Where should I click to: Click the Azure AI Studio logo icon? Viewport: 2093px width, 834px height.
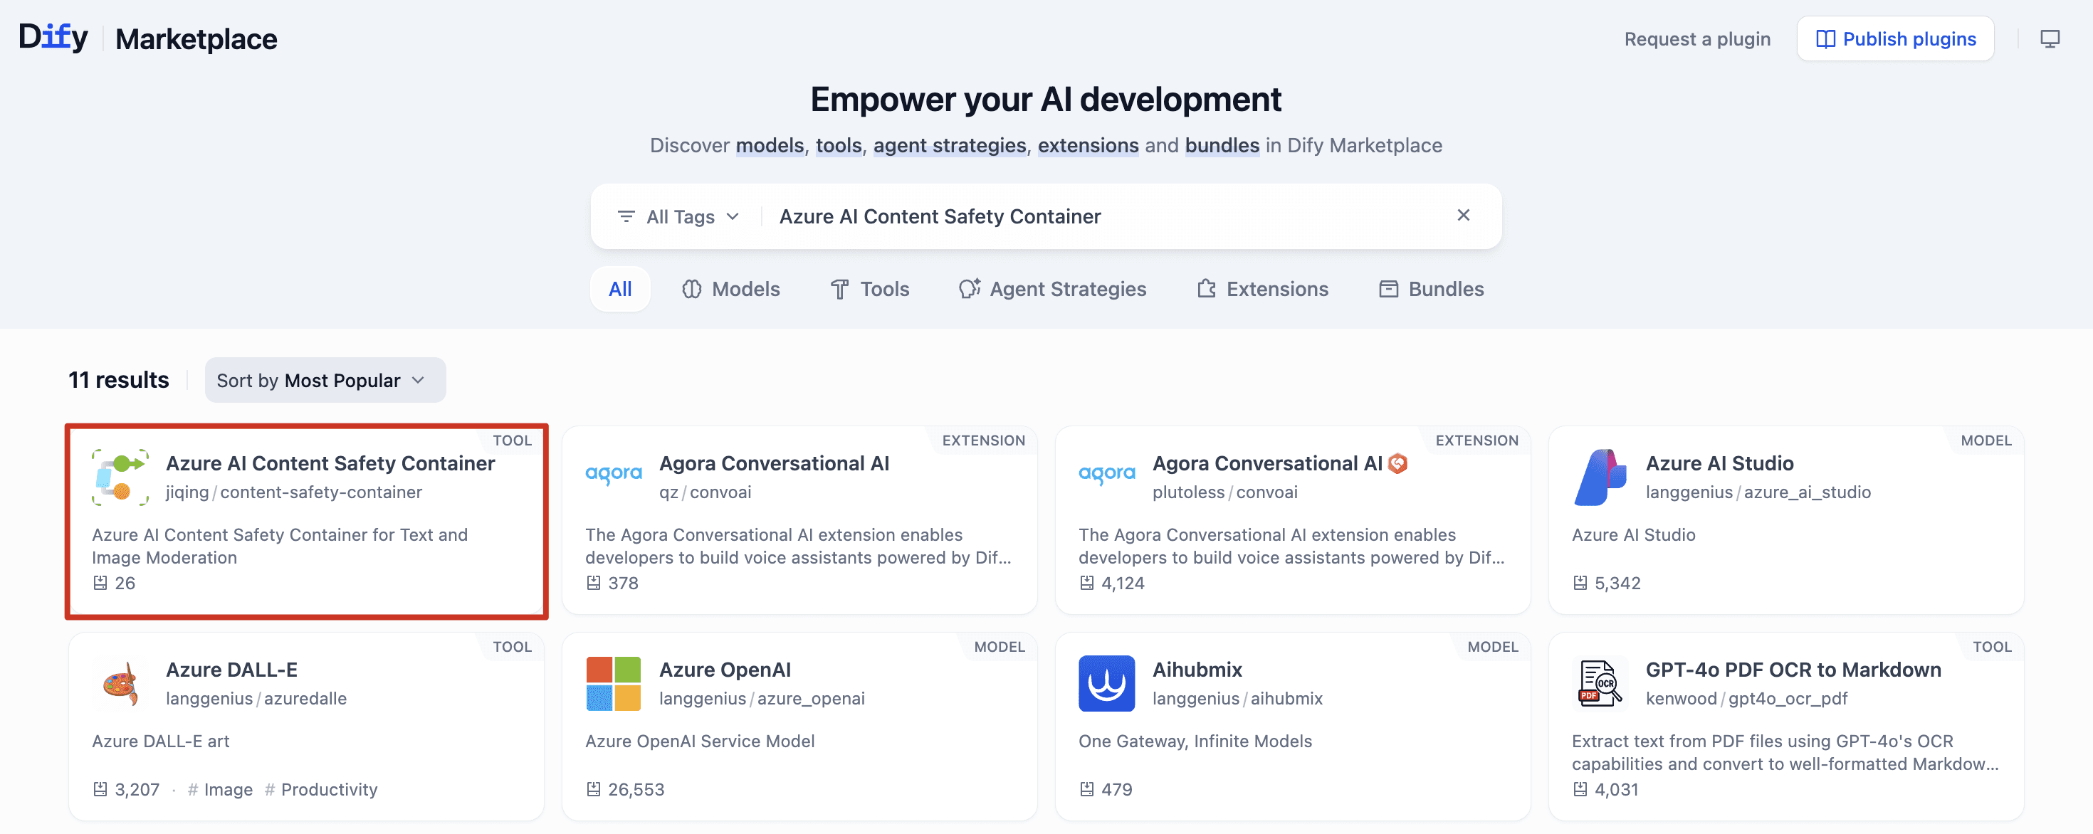tap(1599, 477)
